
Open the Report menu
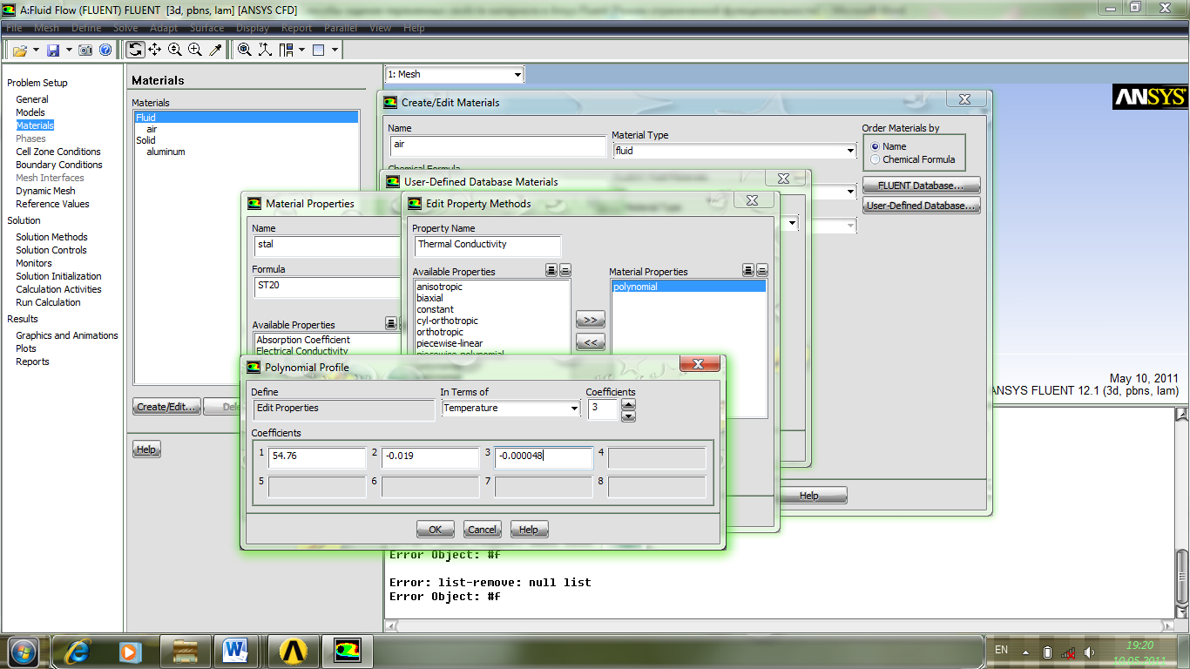296,28
